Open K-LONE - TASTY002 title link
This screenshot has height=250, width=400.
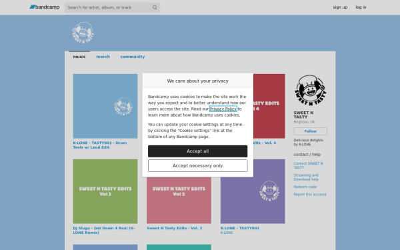[x=240, y=228]
